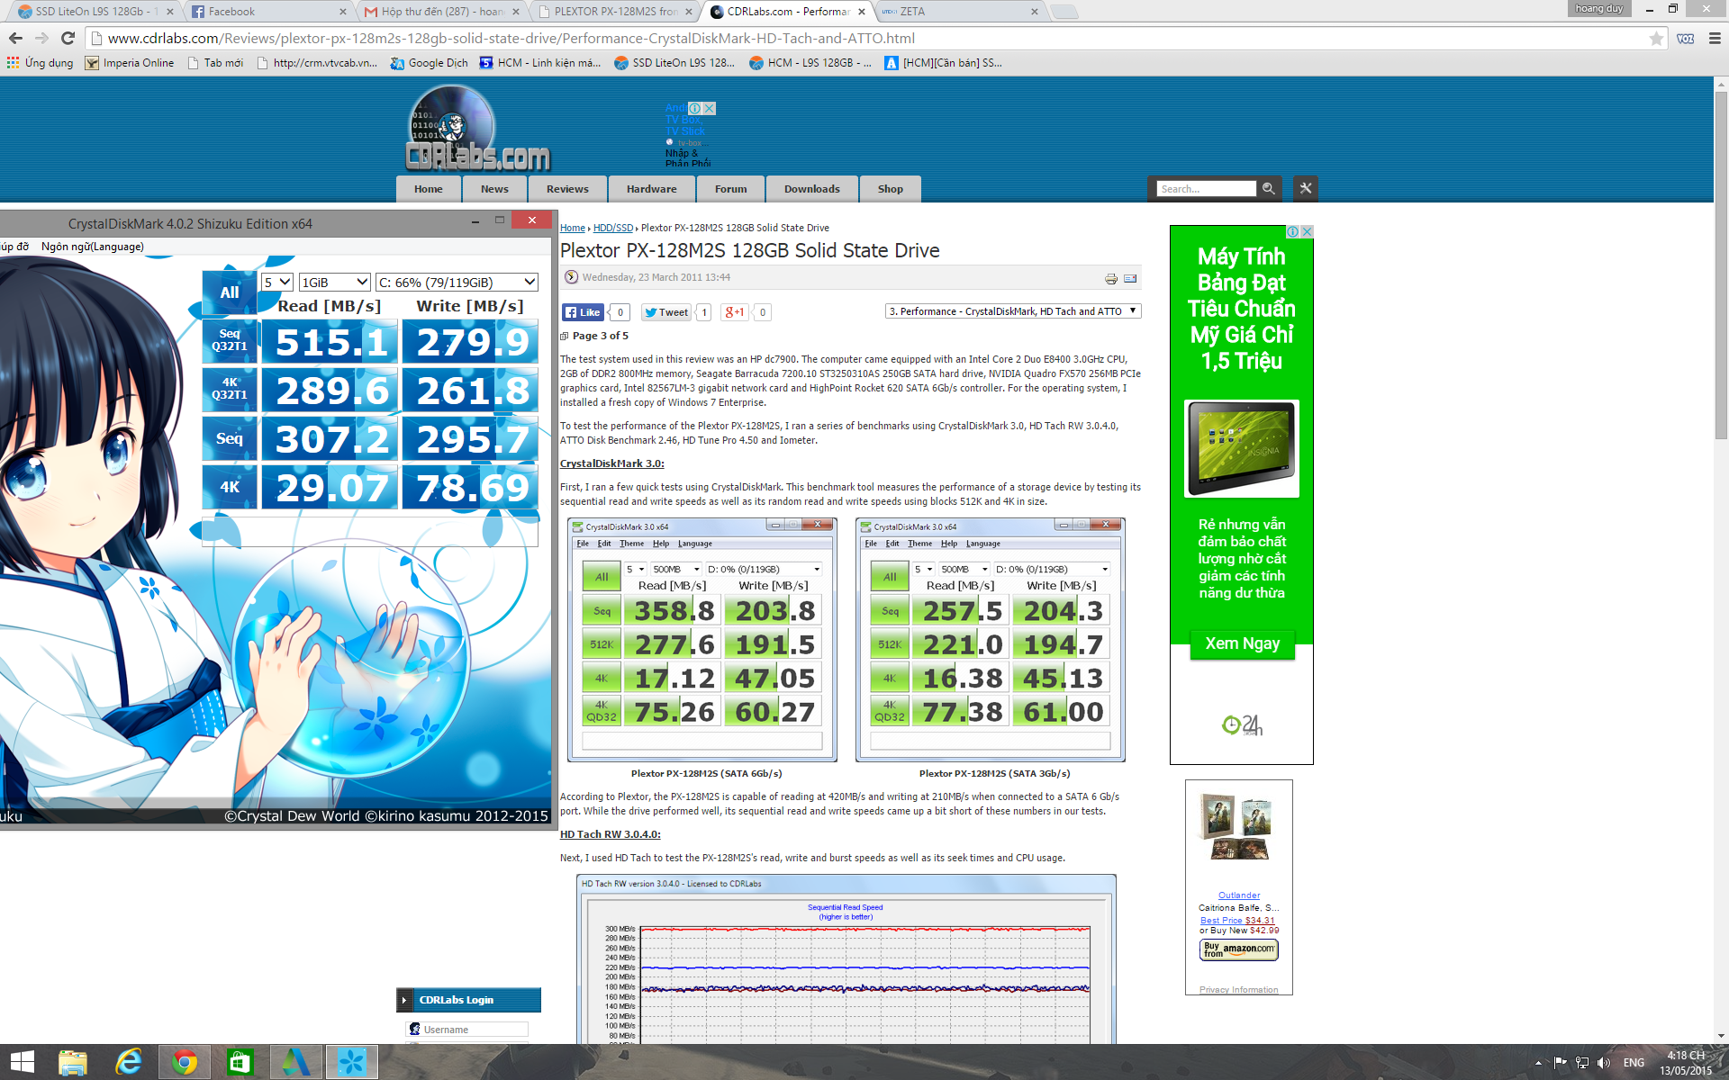Expand the 1GiB test size dropdown

click(x=334, y=282)
